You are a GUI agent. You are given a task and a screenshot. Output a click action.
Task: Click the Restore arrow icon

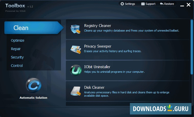click(162, 4)
